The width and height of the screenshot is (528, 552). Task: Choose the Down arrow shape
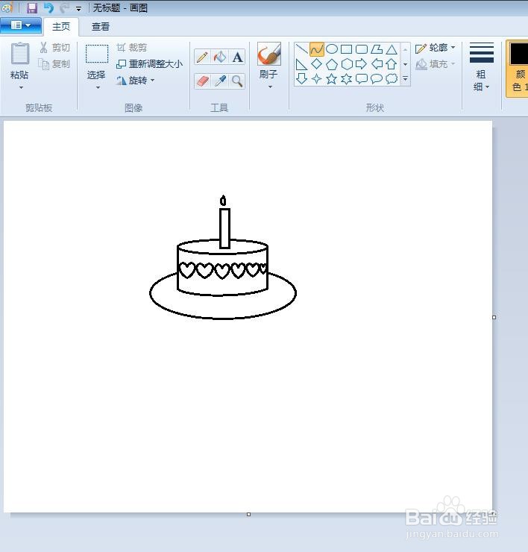pos(302,78)
